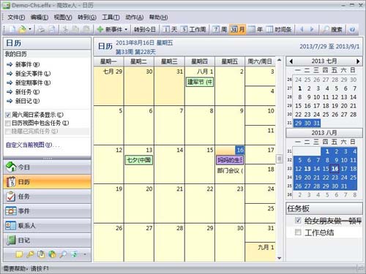Image resolution: width=366 pixels, height=274 pixels.
Task: Select the purple 妈妈的生日 event
Action: click(x=230, y=160)
